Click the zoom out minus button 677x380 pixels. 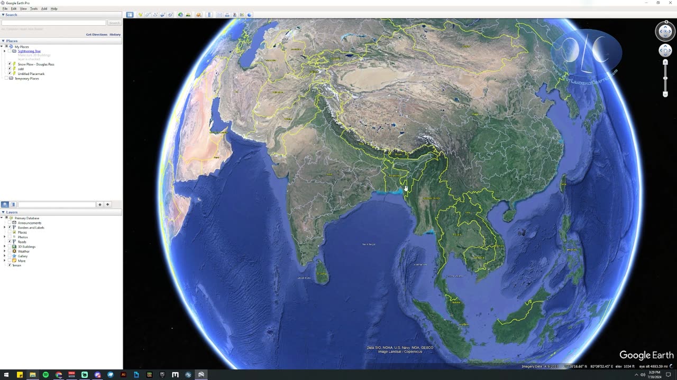pyautogui.click(x=665, y=94)
